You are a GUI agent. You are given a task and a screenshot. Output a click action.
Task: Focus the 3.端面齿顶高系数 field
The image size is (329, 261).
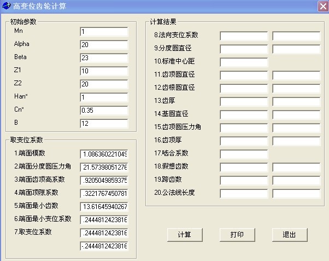coord(104,181)
